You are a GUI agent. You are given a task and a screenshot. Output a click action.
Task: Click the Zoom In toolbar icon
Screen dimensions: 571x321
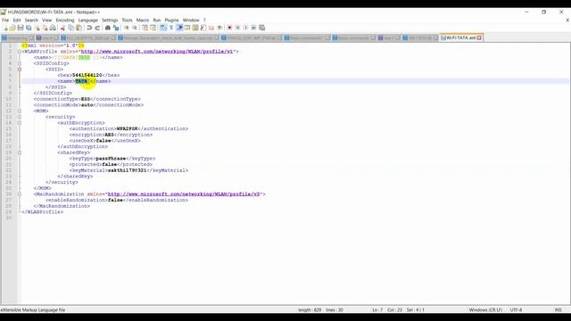pos(127,28)
